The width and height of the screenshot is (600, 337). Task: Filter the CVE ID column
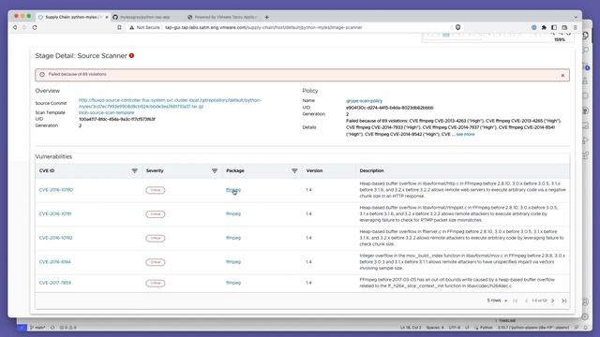pyautogui.click(x=134, y=170)
